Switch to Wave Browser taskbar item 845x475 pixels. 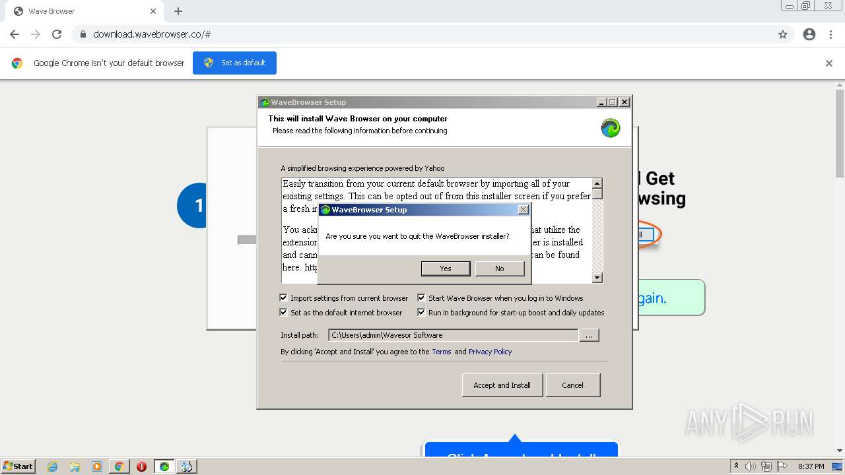(164, 466)
